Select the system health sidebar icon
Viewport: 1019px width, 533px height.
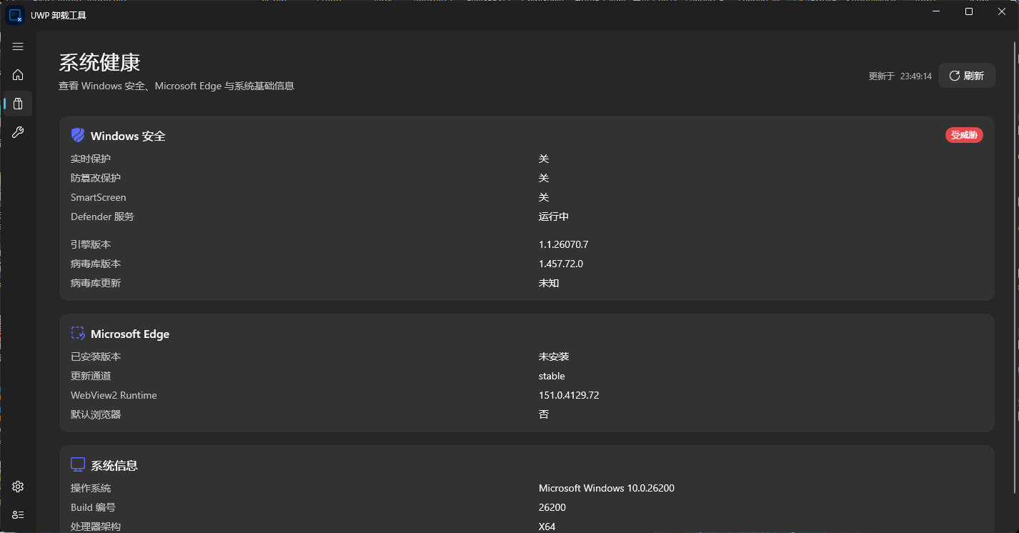[x=18, y=104]
